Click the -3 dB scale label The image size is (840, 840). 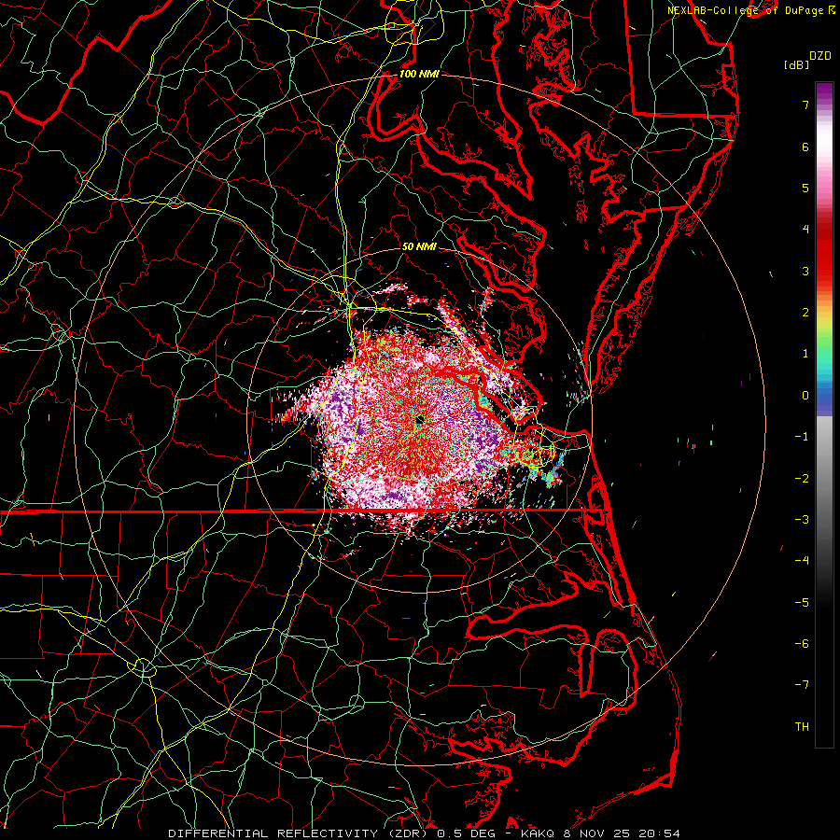click(802, 519)
